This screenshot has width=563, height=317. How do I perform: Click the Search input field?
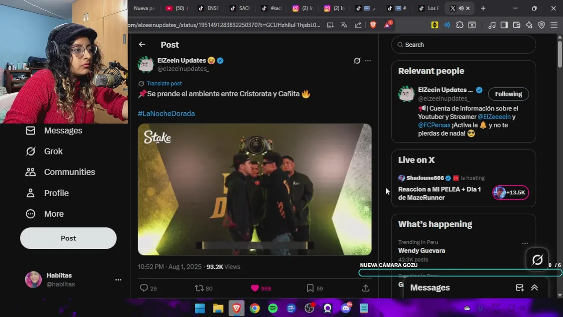click(x=464, y=45)
